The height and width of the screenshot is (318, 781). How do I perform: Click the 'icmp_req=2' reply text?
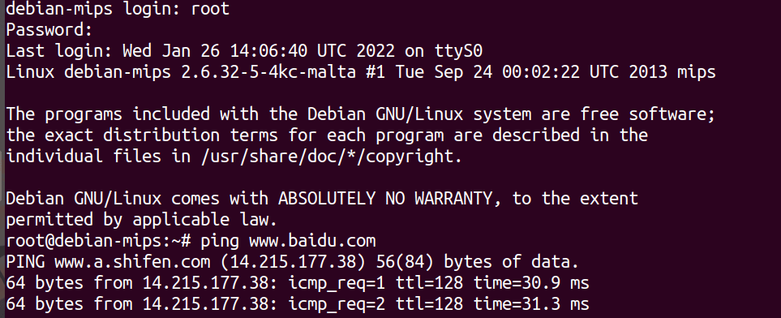tap(337, 304)
